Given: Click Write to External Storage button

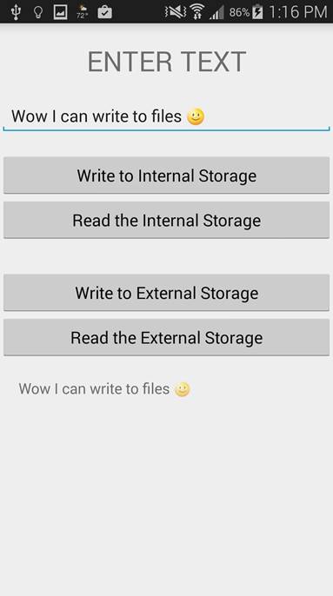Looking at the screenshot, I should point(166,293).
